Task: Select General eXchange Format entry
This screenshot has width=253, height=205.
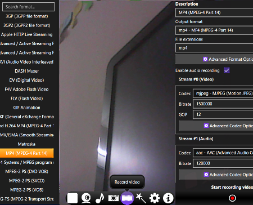Action: (27, 117)
